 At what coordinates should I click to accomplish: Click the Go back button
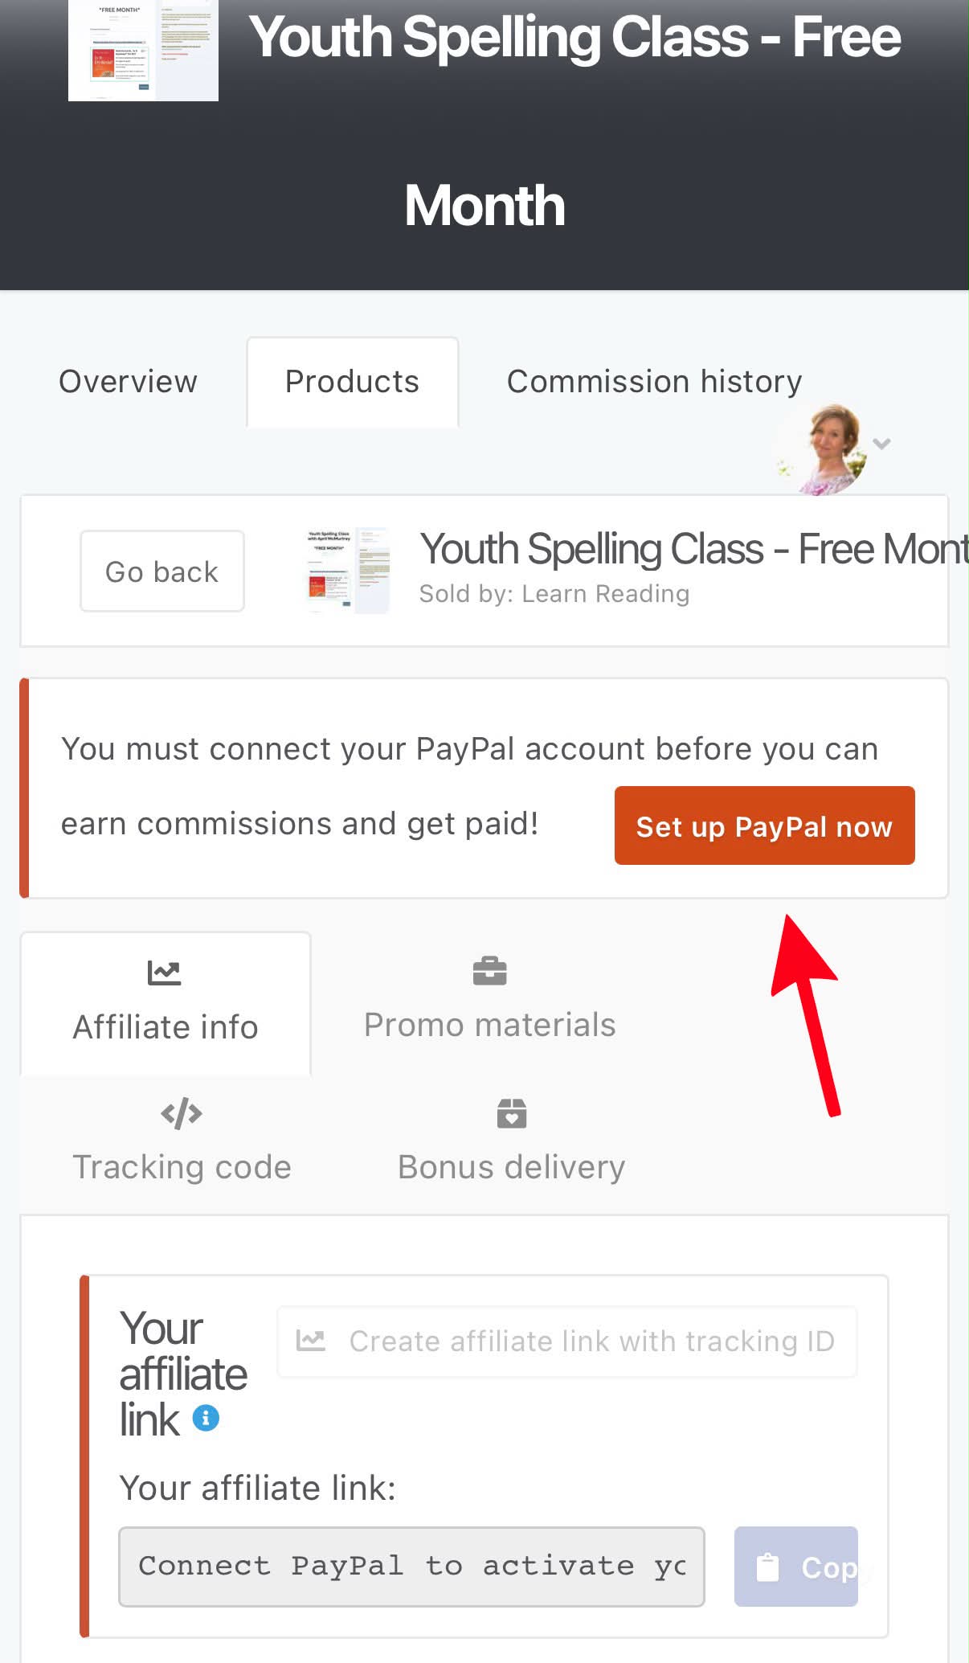(x=162, y=571)
